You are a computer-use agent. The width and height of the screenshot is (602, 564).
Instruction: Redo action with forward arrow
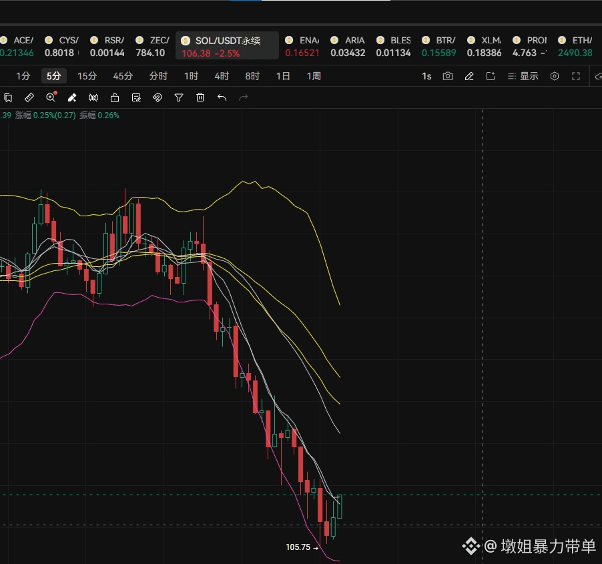coord(244,97)
